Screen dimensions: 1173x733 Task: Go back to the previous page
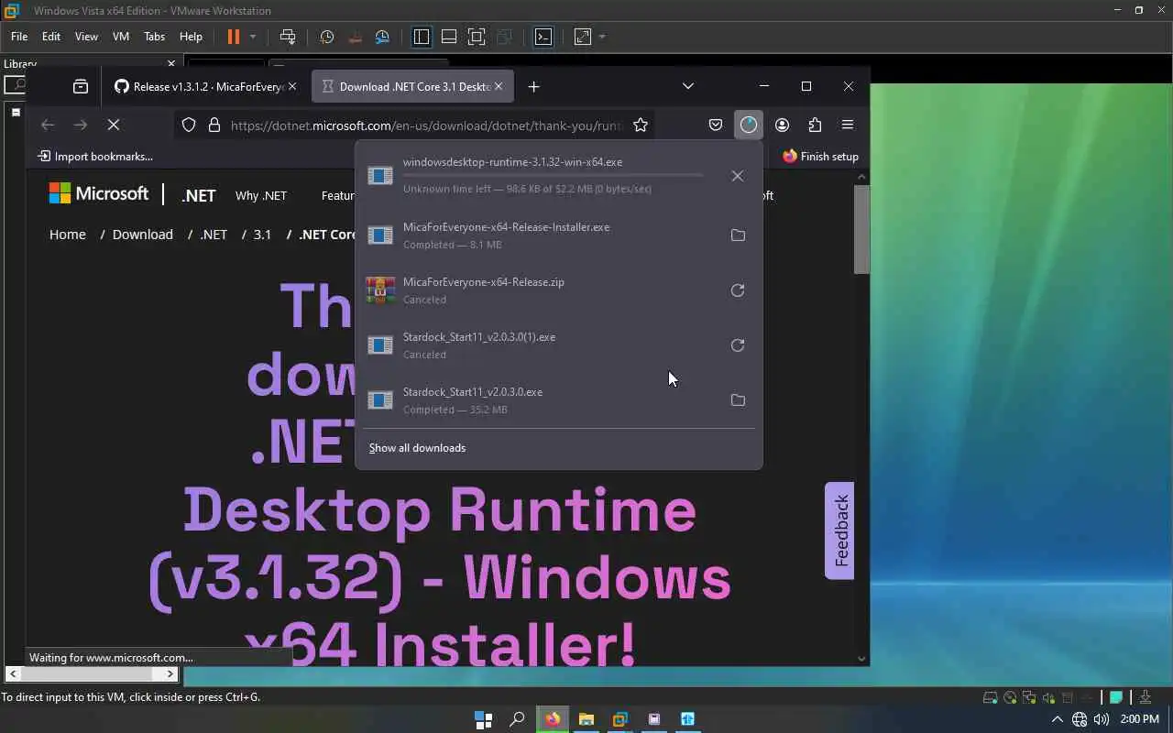coord(48,125)
